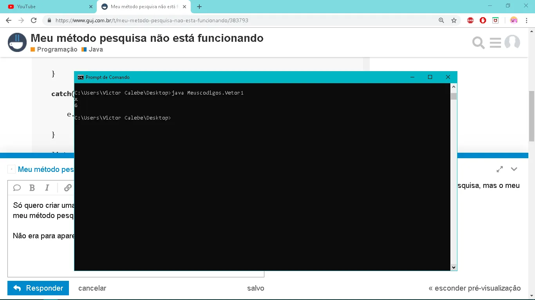Open the Java category link
The image size is (535, 300).
(x=92, y=50)
